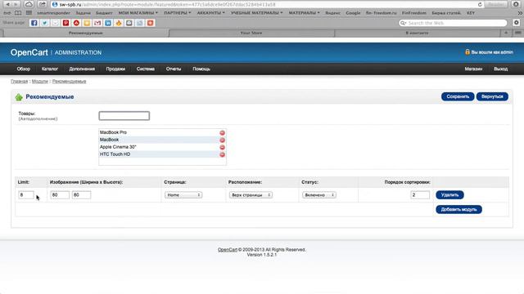Click the Сохранить button
524x294 pixels.
458,96
